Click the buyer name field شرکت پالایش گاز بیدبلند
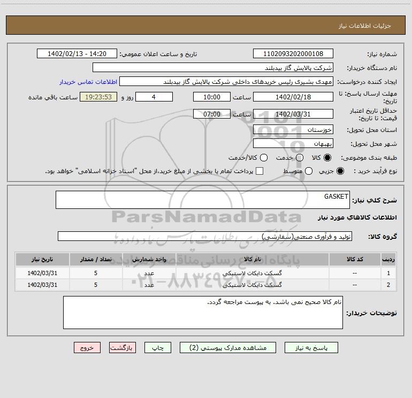The image size is (412, 398). 213,68
